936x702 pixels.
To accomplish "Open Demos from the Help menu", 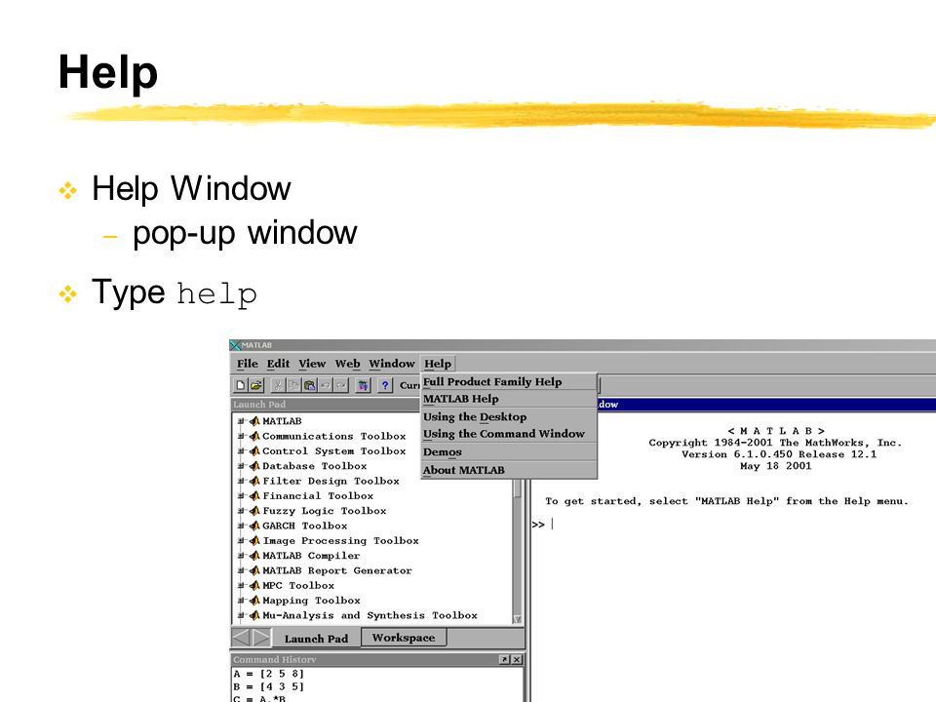I will tap(509, 451).
